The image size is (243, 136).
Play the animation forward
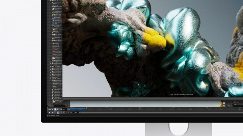tap(58, 109)
